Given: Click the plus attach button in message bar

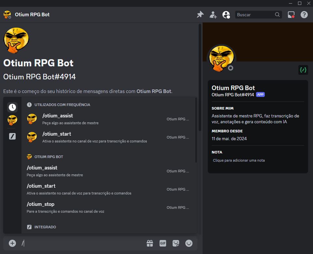Looking at the screenshot, I should tap(12, 243).
